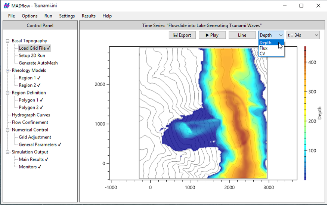This screenshot has width=328, height=205.
Task: Collapse the Rheology Models tree node
Action: [8, 71]
